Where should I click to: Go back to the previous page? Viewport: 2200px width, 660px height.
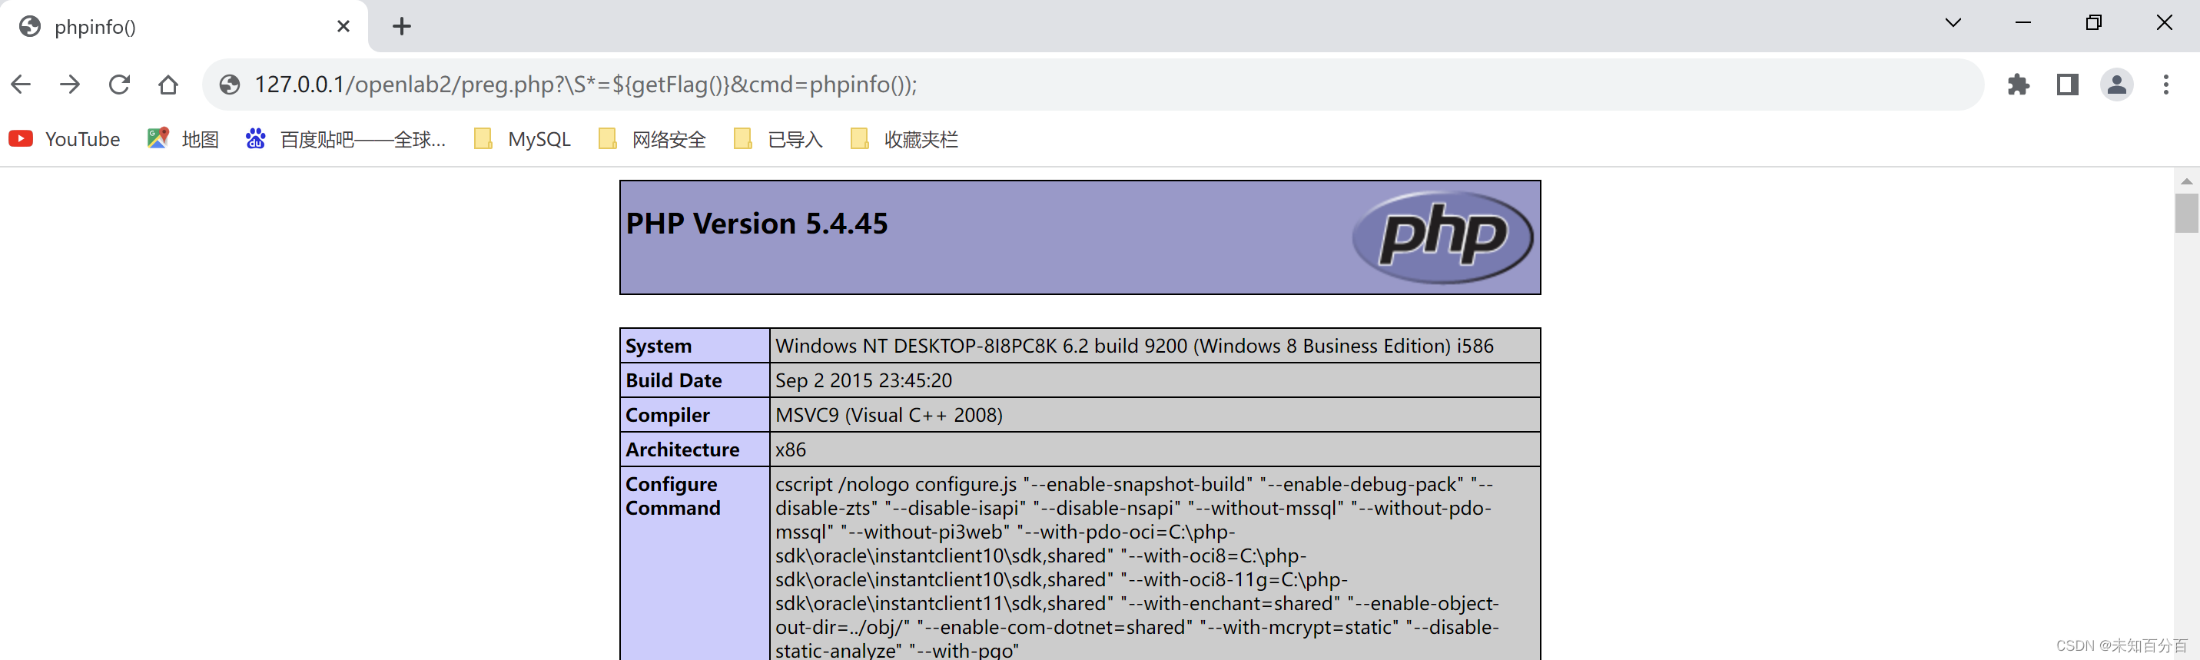(x=22, y=85)
